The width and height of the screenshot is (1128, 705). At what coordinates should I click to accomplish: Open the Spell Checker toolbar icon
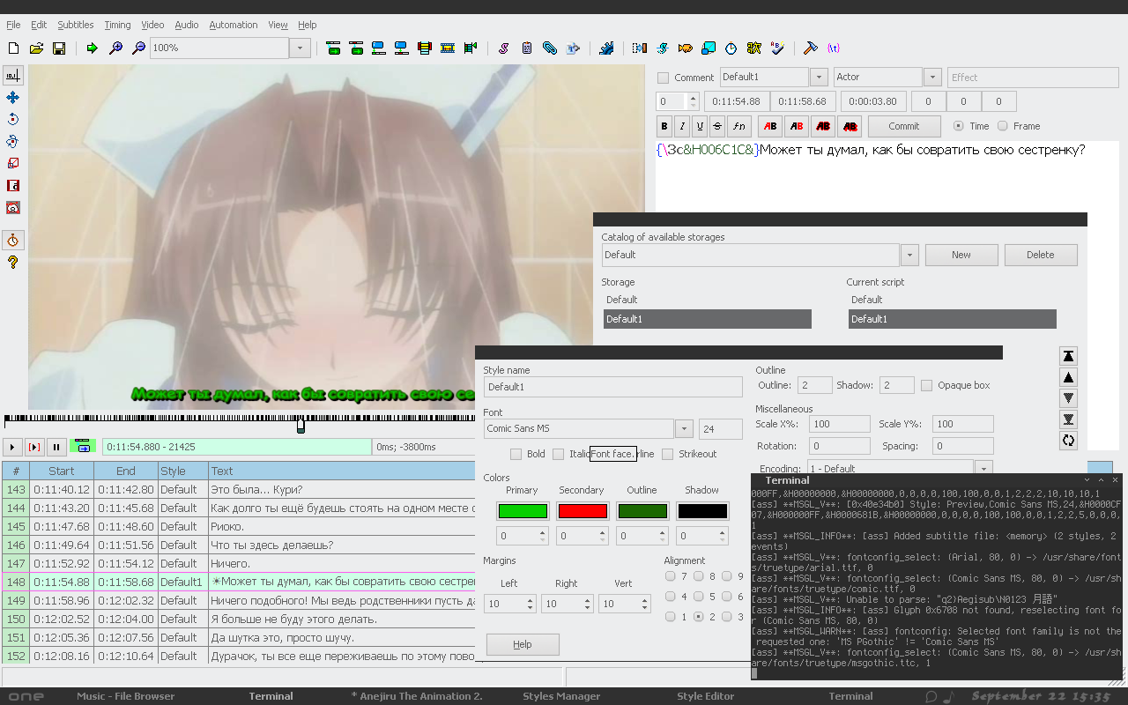777,48
